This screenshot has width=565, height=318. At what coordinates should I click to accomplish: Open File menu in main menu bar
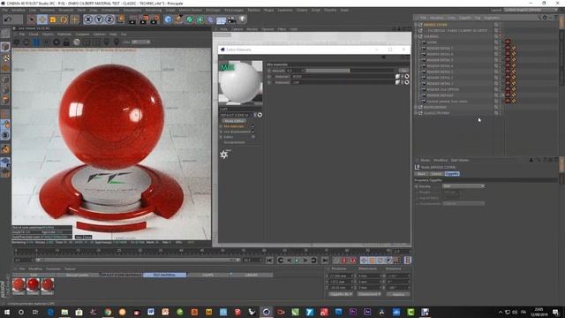point(5,10)
